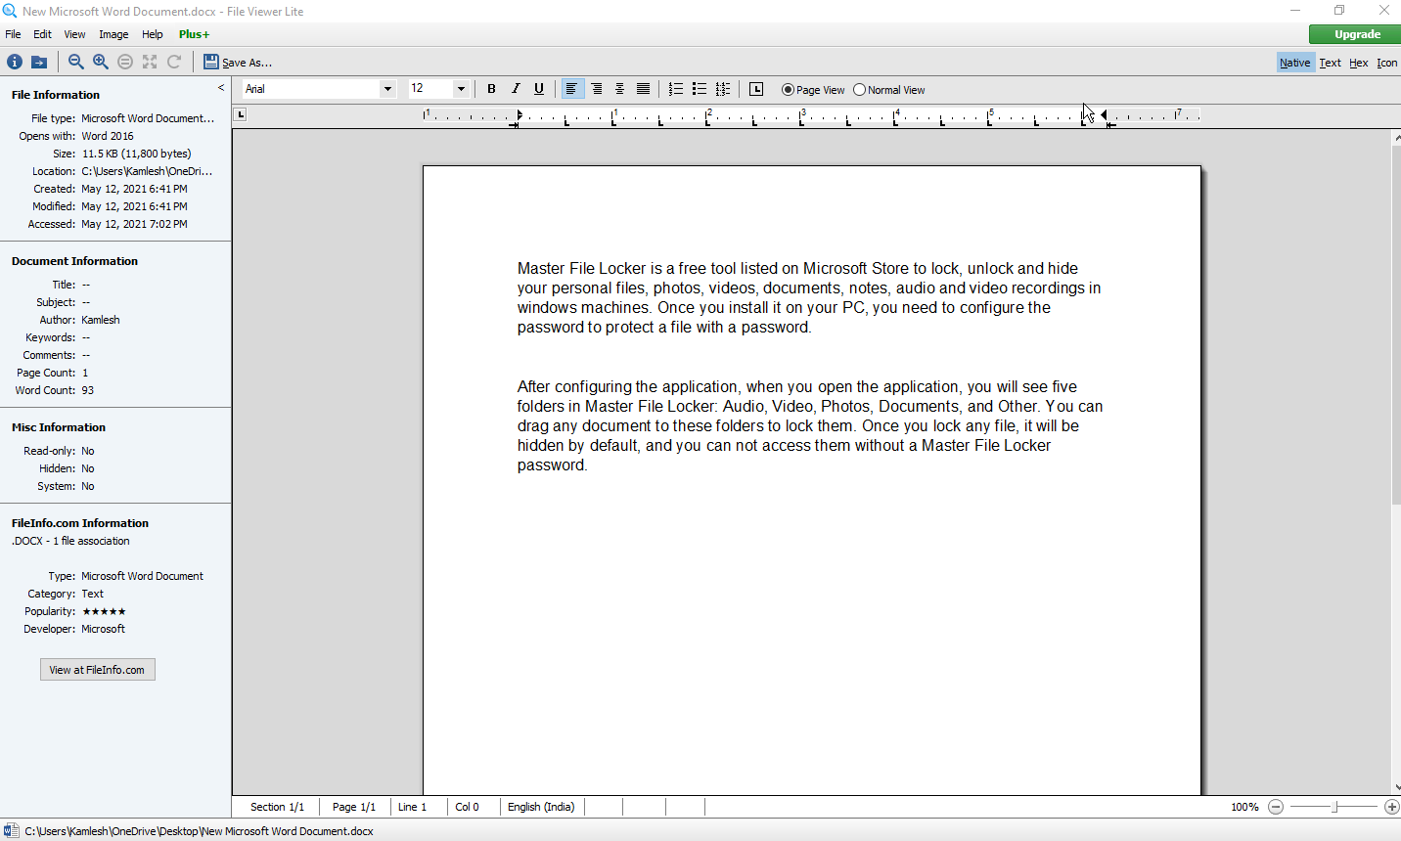Click Col 0 in status bar
The height and width of the screenshot is (841, 1401).
coord(467,807)
